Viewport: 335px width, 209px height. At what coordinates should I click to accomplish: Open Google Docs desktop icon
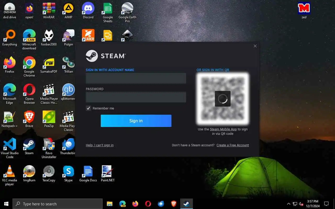pyautogui.click(x=88, y=174)
